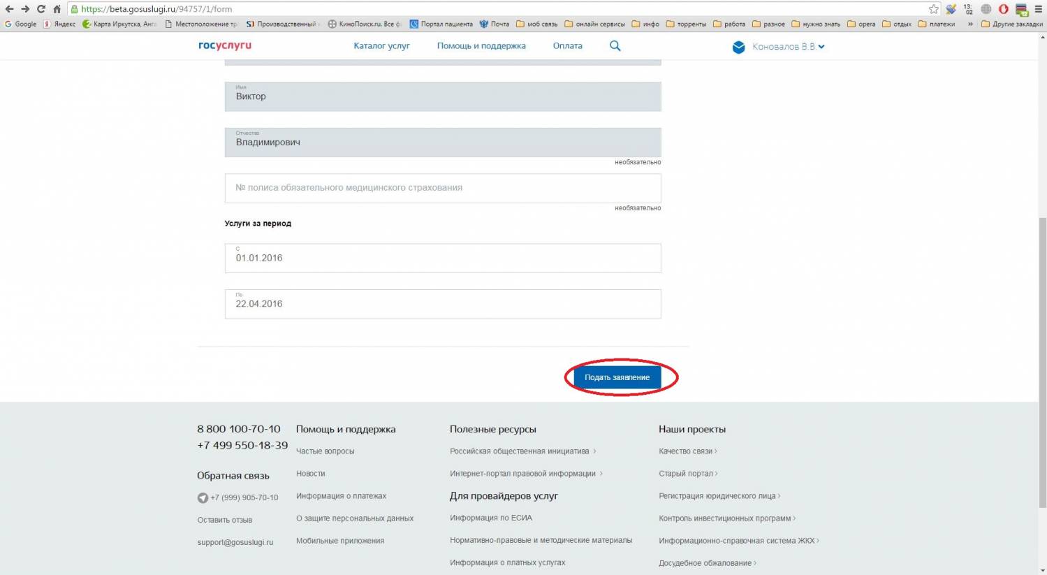Go to the Оплата menu item
The image size is (1047, 575).
[567, 46]
